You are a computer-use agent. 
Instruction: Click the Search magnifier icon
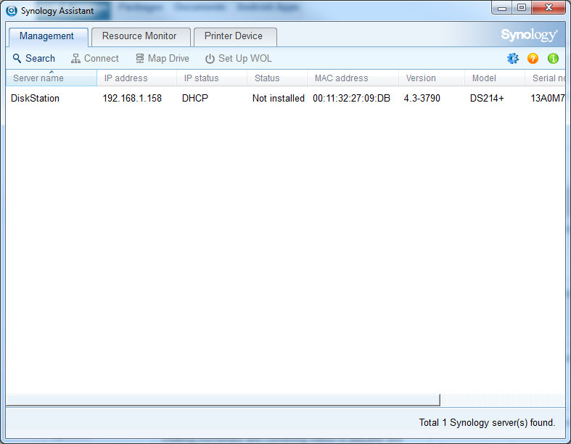[17, 58]
